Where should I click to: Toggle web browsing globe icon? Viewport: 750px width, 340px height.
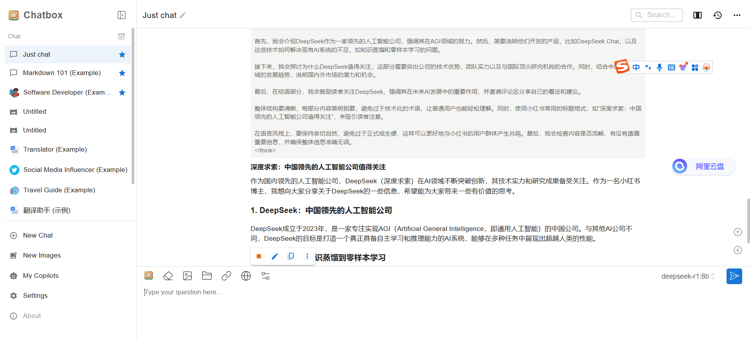click(x=246, y=276)
